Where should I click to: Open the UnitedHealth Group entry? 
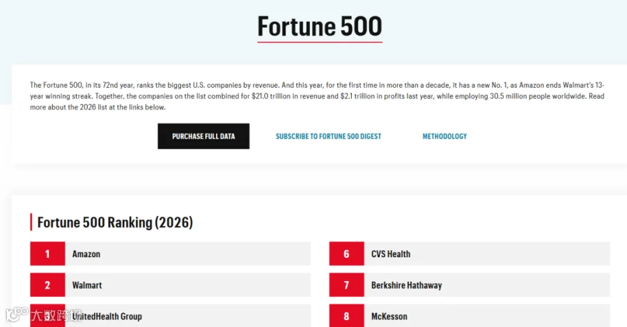point(171,316)
